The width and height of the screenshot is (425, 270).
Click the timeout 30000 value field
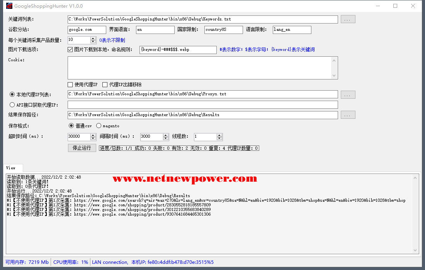(79, 137)
